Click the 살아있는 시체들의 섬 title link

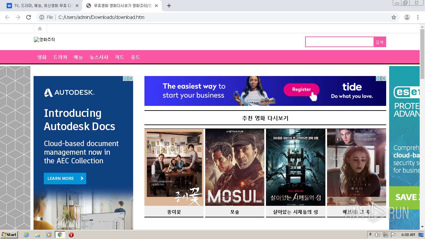point(296,212)
